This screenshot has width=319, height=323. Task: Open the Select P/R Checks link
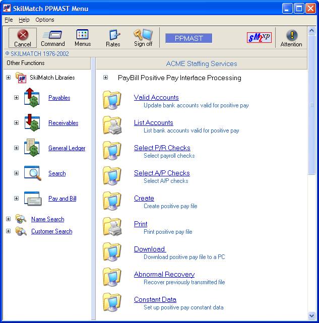pos(162,148)
